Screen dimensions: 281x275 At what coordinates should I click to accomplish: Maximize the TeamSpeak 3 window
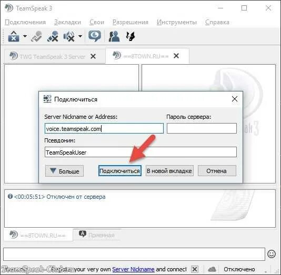[x=244, y=8]
